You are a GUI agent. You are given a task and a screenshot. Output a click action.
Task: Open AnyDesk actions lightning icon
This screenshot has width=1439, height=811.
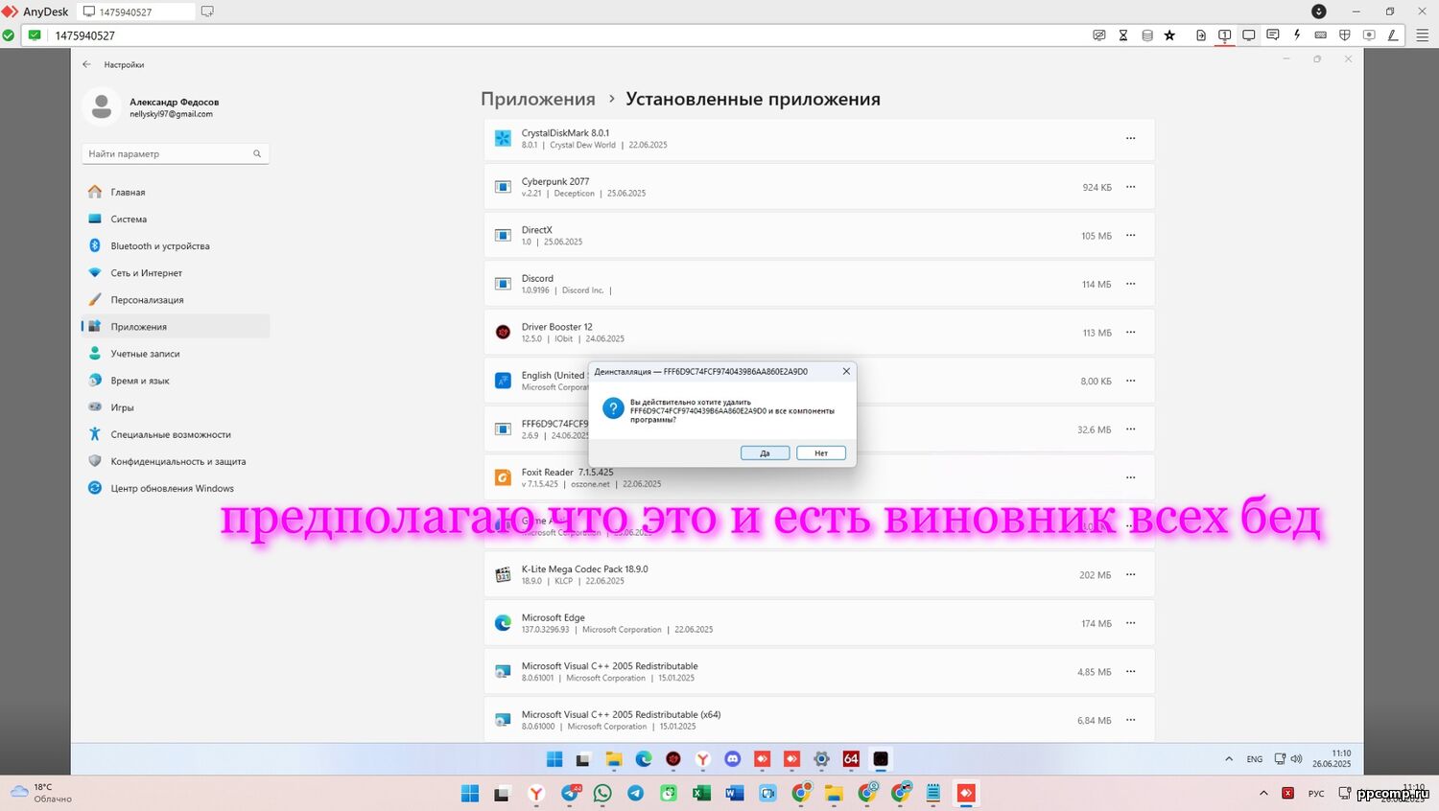pos(1297,35)
